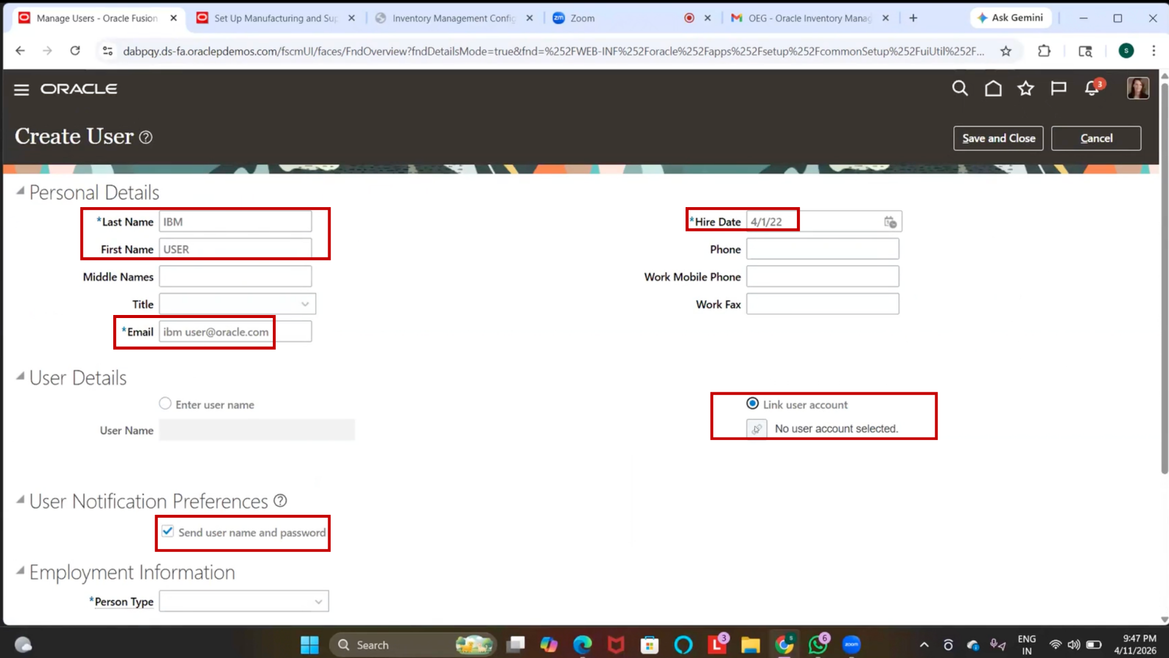Open taskbar clock showing 9:47 PM
Viewport: 1169px width, 658px height.
click(x=1136, y=645)
